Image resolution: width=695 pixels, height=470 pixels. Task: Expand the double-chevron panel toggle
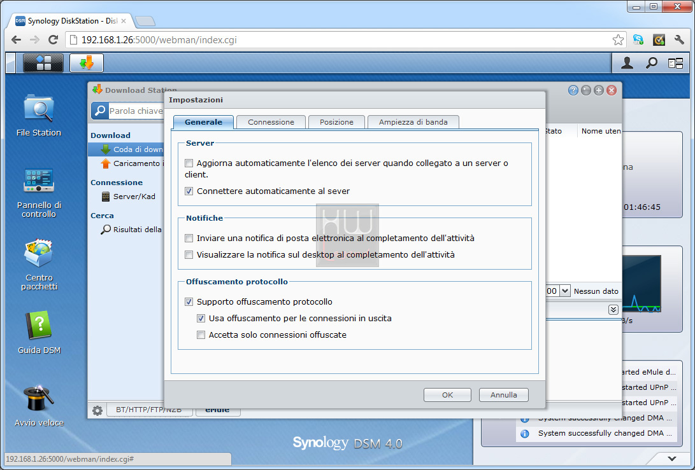[613, 309]
